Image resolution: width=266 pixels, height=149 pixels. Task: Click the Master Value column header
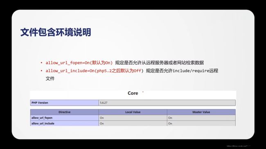[x=201, y=112]
